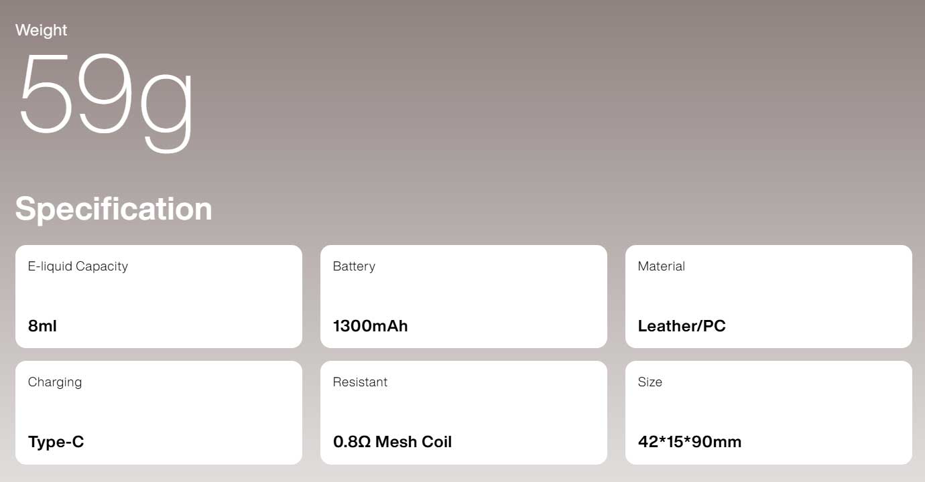Click the Size specification card

(769, 412)
